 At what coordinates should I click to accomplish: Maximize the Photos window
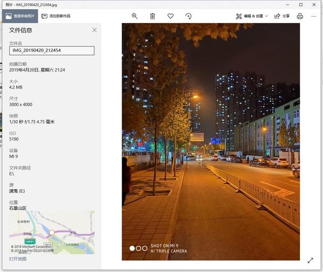pyautogui.click(x=301, y=4)
